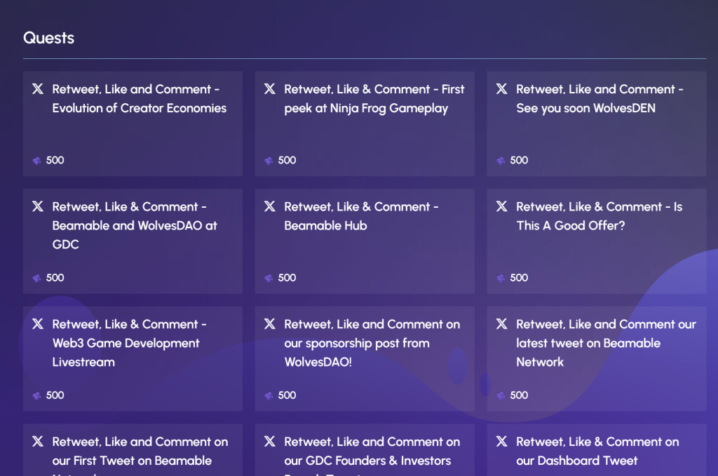Click X icon on GDC Founders & Investors quest

click(x=270, y=441)
